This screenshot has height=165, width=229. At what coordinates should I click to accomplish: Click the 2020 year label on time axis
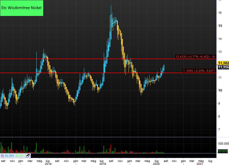click(x=156, y=164)
